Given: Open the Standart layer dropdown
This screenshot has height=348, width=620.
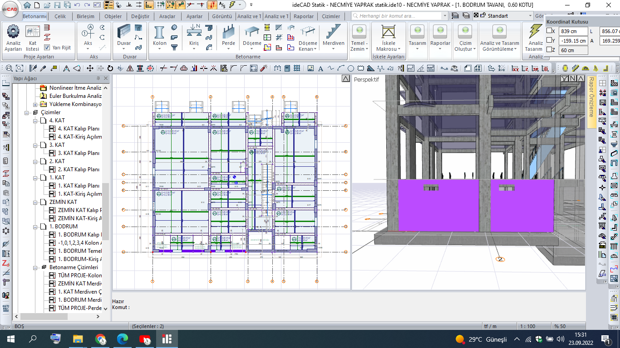Looking at the screenshot, I should point(530,15).
